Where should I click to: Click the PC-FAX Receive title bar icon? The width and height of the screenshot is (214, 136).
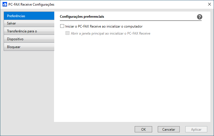tap(5, 4)
